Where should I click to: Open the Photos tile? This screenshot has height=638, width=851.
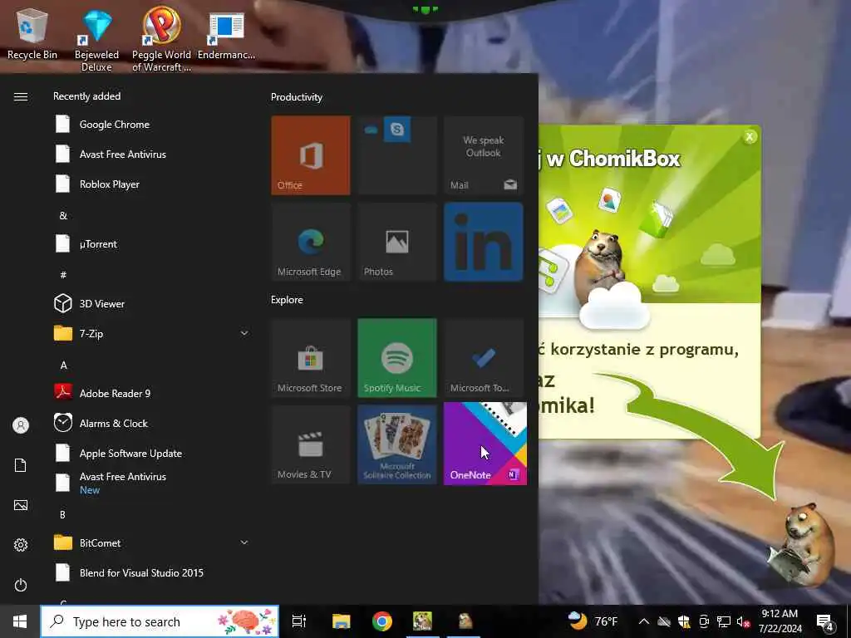pos(396,242)
